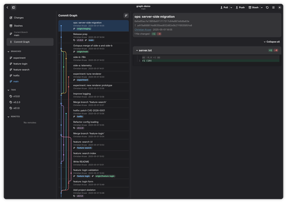Screen dimensions: 287x203
Task: Click the Push button
Action: click(240, 8)
